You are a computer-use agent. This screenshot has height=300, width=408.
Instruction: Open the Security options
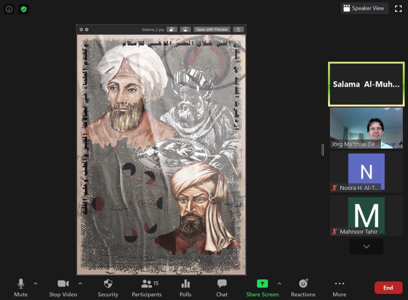[108, 288]
